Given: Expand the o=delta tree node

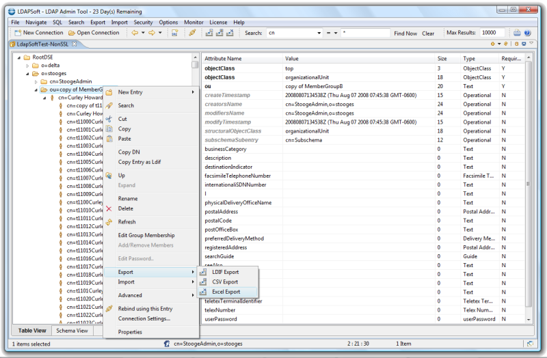Looking at the screenshot, I should pos(27,66).
